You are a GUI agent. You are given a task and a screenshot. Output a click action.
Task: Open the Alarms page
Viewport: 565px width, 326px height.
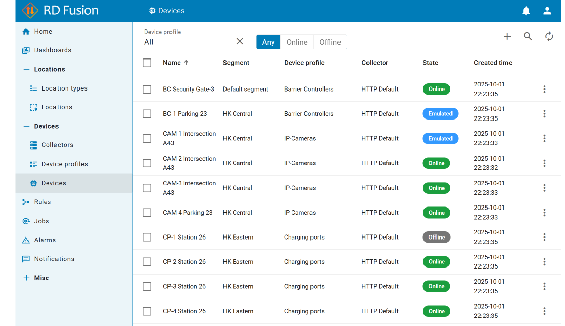[x=45, y=240]
